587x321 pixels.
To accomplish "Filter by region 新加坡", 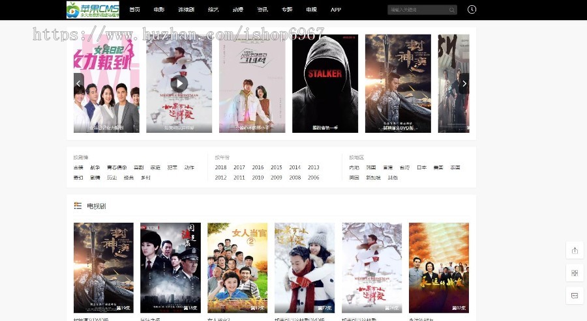I will point(374,178).
